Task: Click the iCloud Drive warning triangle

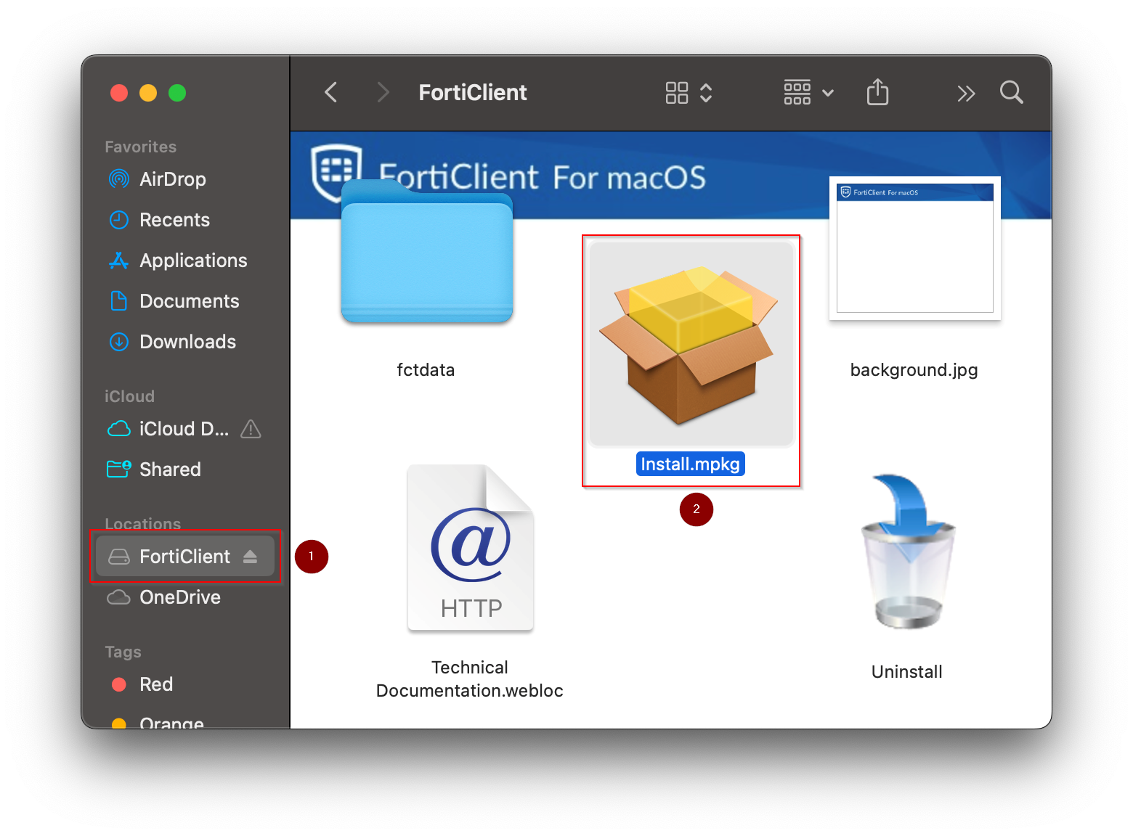Action: click(251, 429)
